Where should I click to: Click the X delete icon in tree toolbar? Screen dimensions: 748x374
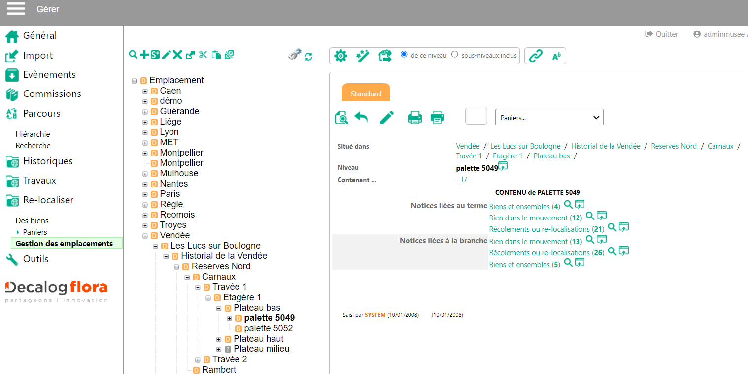(x=177, y=55)
